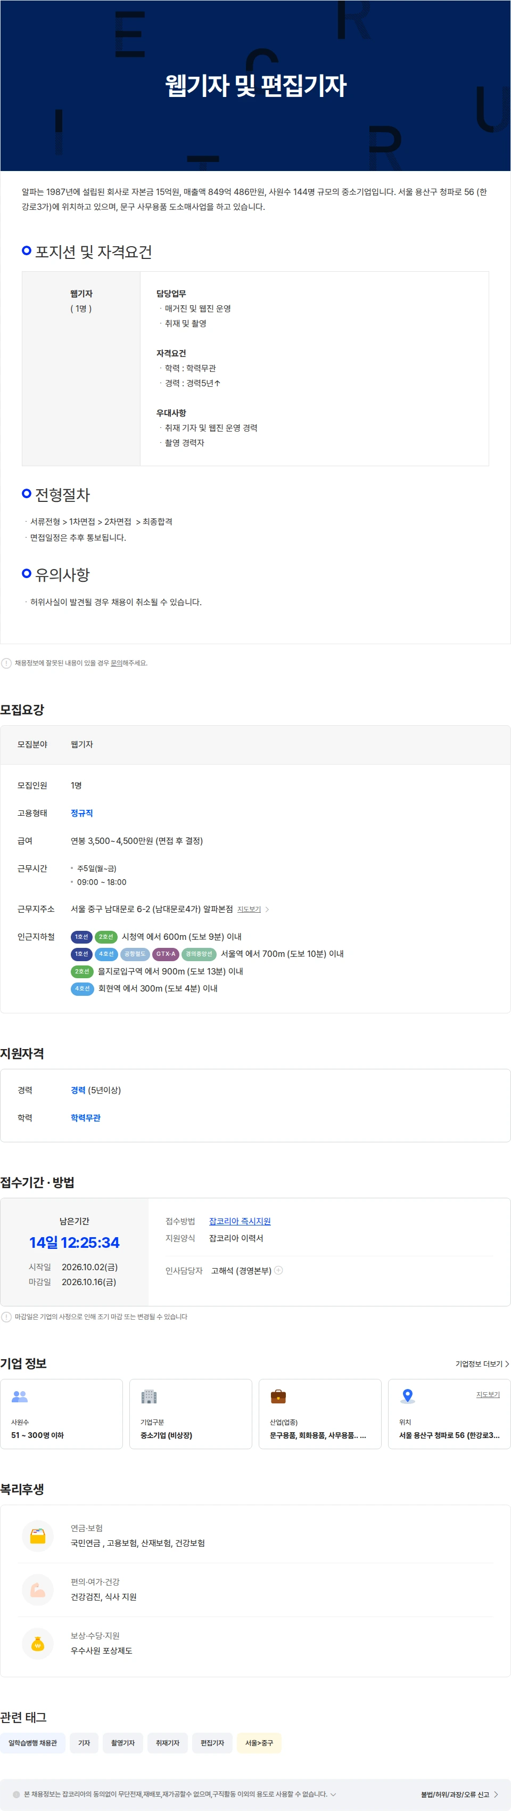Click the chevron arrow after the work-address 지도보기
The width and height of the screenshot is (511, 1811).
coord(267,909)
